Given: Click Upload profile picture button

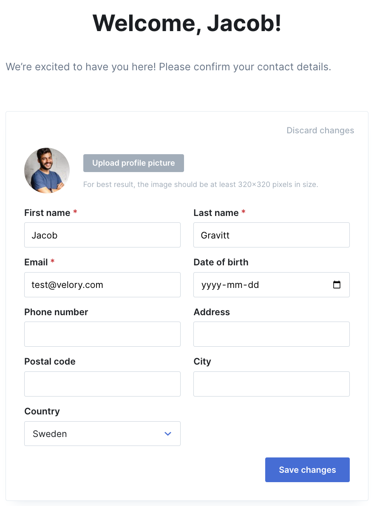Looking at the screenshot, I should click(x=134, y=163).
